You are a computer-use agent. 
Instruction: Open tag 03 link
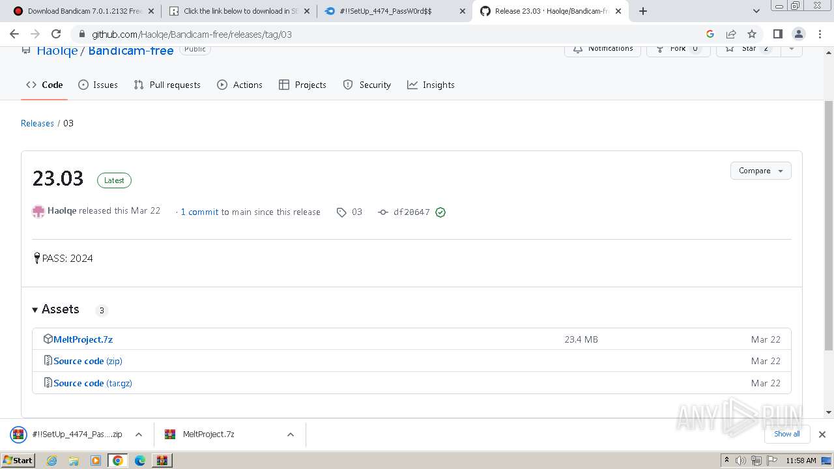(350, 212)
